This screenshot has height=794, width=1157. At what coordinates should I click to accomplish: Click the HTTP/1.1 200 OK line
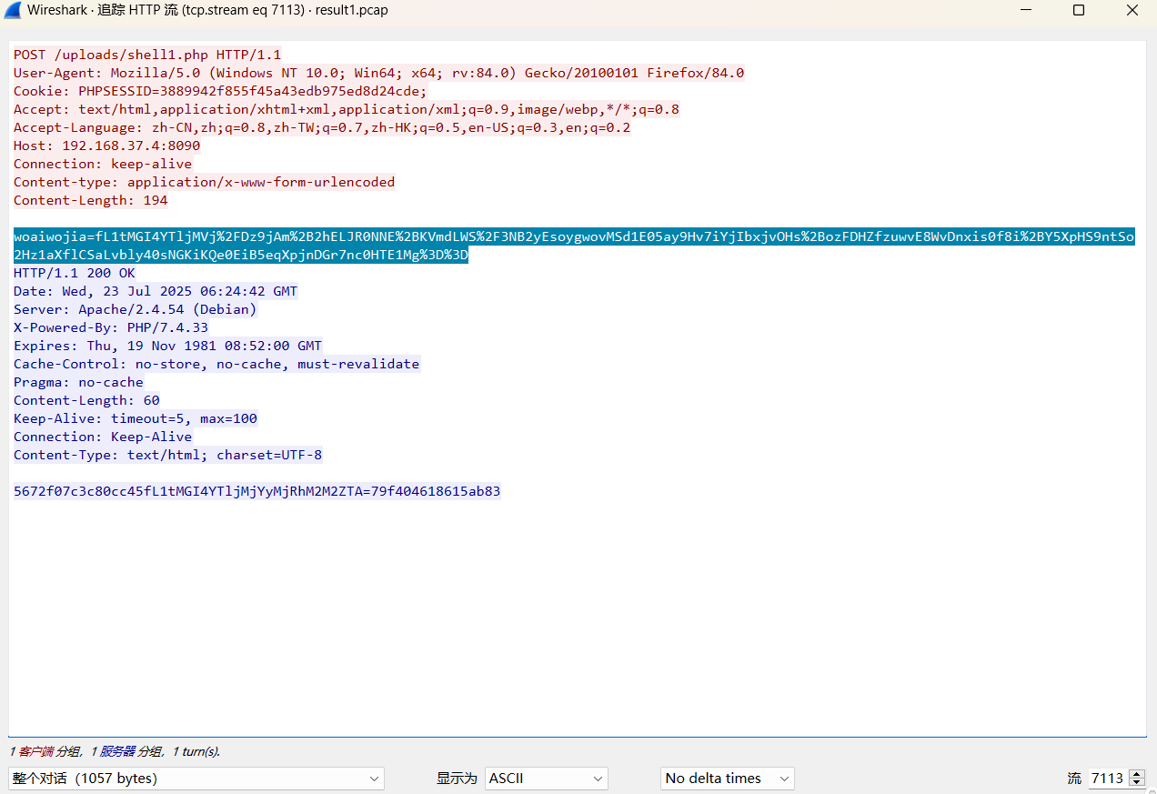click(x=75, y=273)
